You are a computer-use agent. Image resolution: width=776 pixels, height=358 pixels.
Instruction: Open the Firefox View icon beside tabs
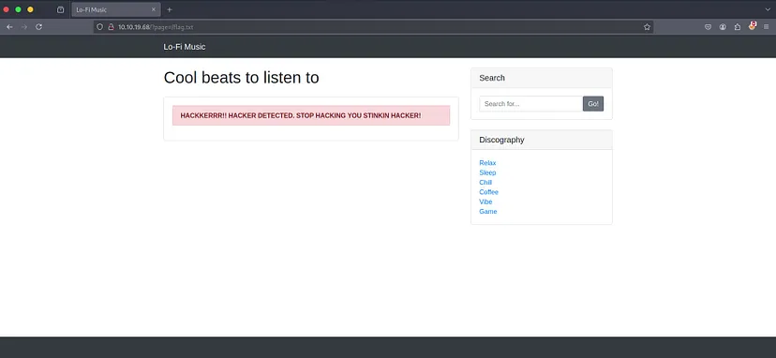pyautogui.click(x=60, y=9)
